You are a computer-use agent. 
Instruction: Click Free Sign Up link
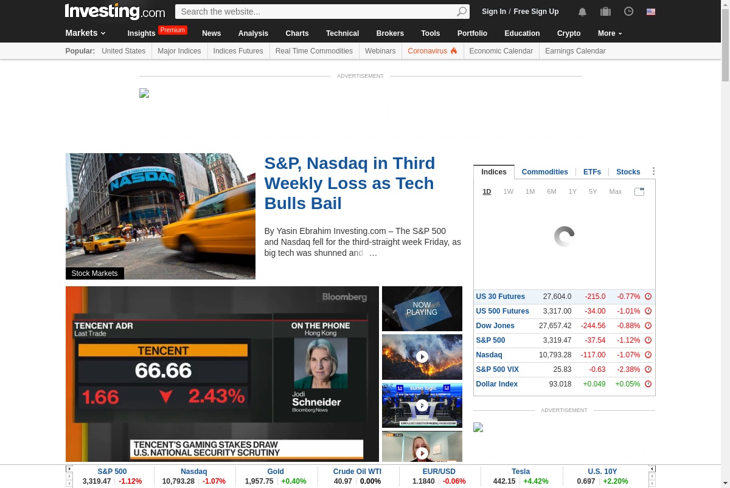(x=536, y=12)
